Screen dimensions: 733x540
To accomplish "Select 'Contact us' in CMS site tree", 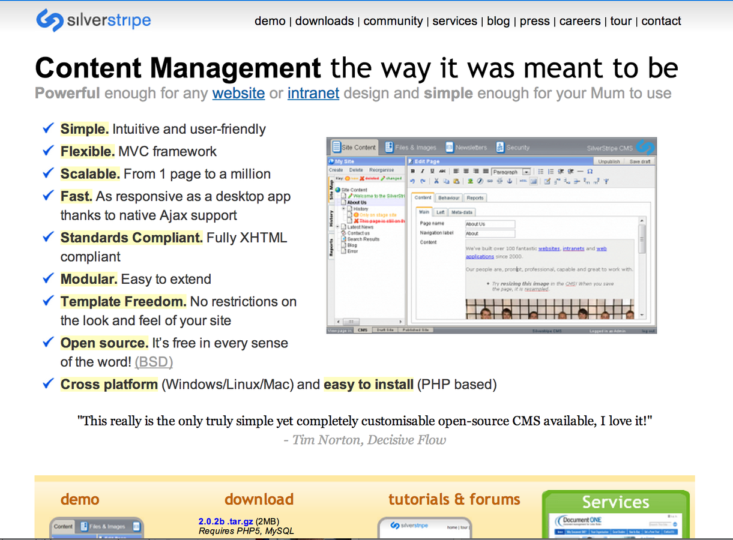I will click(358, 233).
